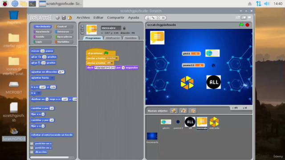Image resolution: width=285 pixels, height=160 pixels.
Task: Open the Papelera desktop icon
Action: tap(14, 17)
